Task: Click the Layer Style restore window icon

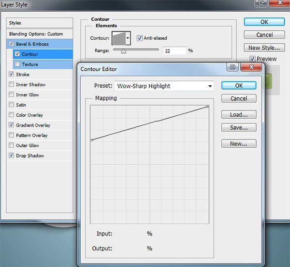Action: coord(261,3)
